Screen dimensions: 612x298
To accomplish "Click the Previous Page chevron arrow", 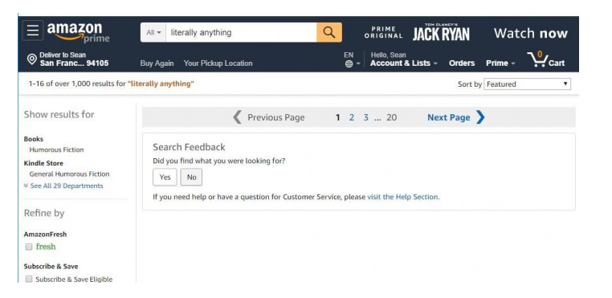I will [x=237, y=117].
